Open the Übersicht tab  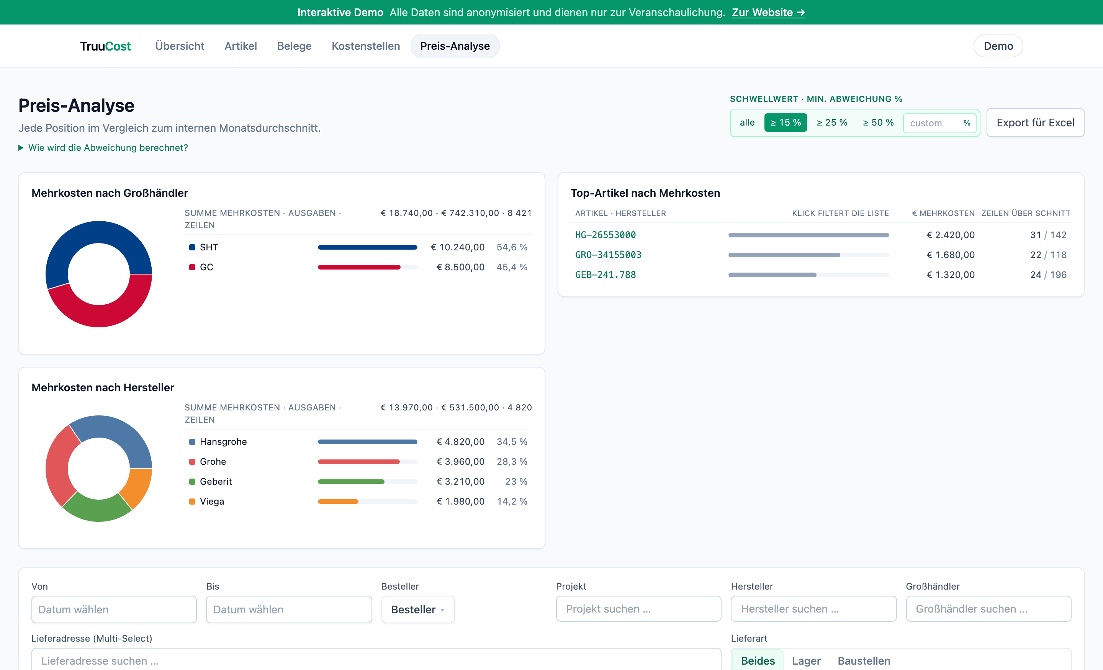point(180,46)
